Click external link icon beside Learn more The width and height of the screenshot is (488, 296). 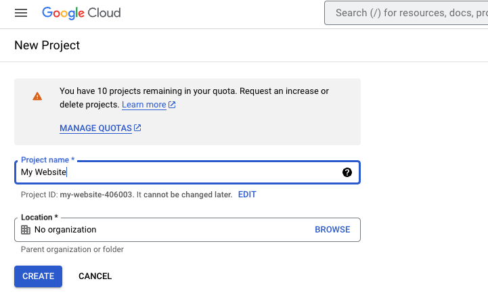[172, 105]
